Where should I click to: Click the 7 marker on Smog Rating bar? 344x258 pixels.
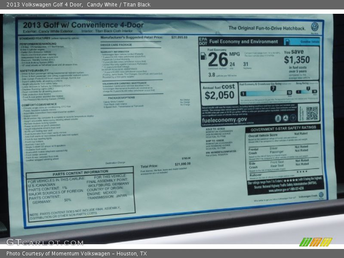(308, 89)
